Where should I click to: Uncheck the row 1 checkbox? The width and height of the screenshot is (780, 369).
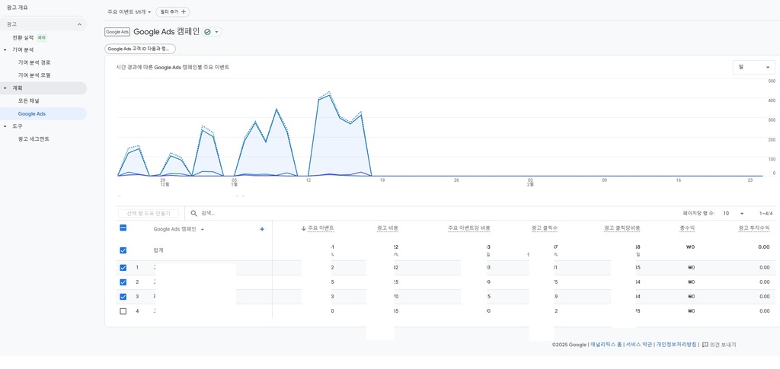pos(123,268)
